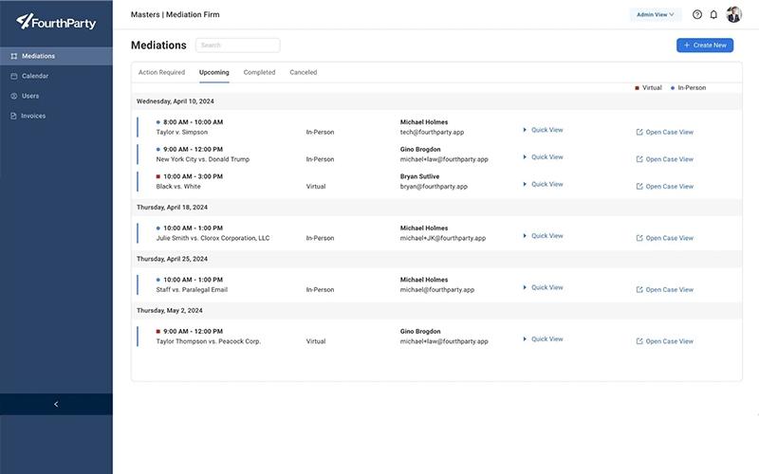This screenshot has width=759, height=474.
Task: Open Case View for Taylor v. Simpson
Action: [x=665, y=132]
